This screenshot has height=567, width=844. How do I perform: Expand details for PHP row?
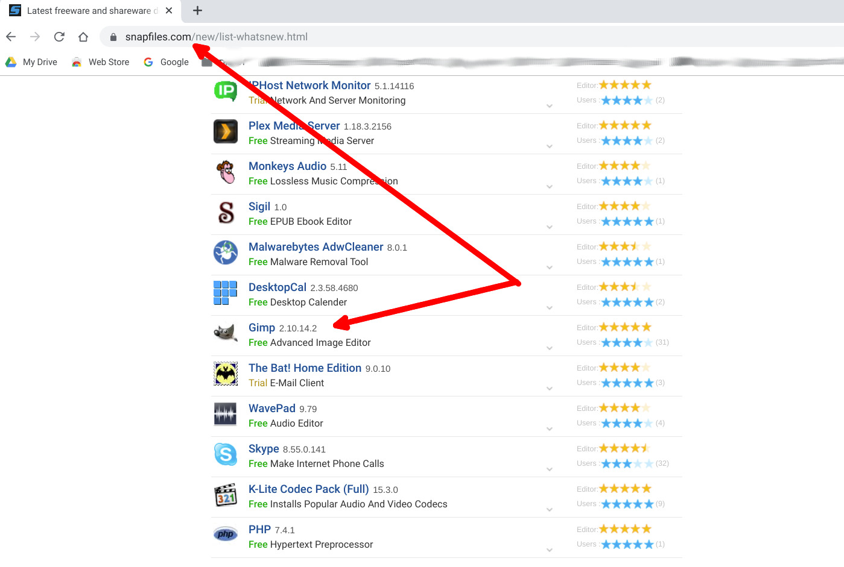click(550, 550)
